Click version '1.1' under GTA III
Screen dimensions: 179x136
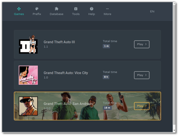[46, 46]
